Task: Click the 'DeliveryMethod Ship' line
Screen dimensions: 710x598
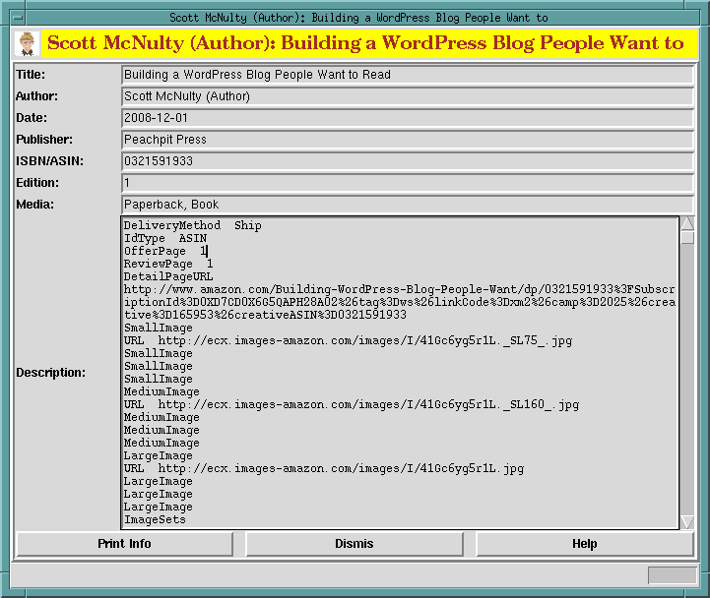Action: (192, 225)
